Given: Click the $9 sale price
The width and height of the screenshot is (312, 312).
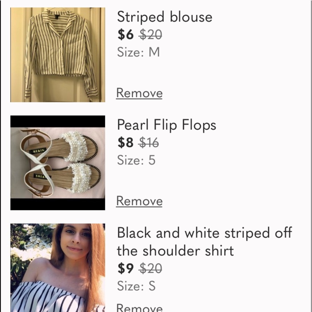Looking at the screenshot, I should (125, 268).
